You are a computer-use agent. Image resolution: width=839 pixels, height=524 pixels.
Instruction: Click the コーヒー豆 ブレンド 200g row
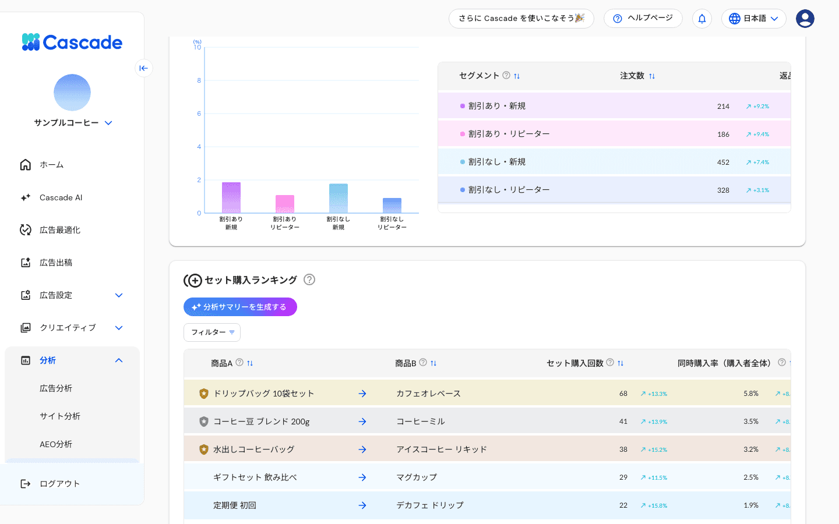(487, 422)
